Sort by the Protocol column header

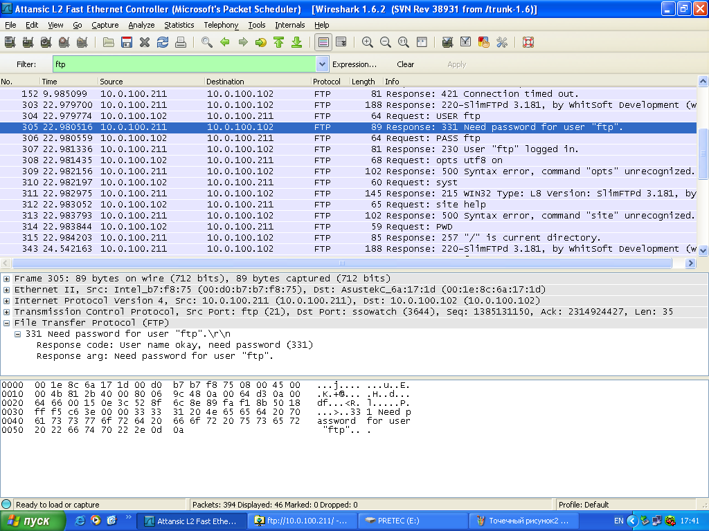(330, 82)
